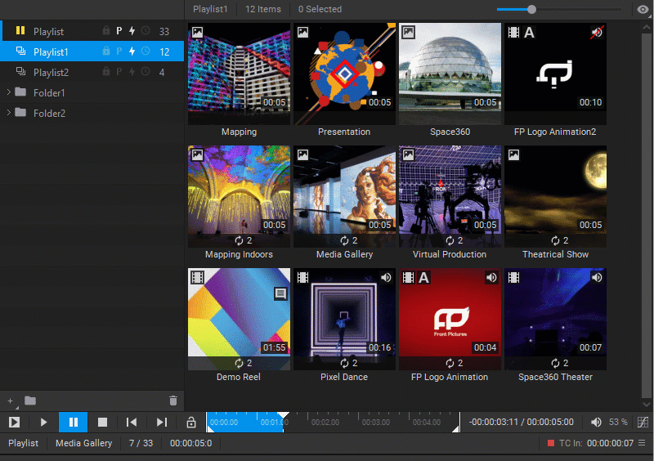Viewport: 654px width, 461px height.
Task: Toggle the eye visibility icon at top right
Action: click(643, 9)
